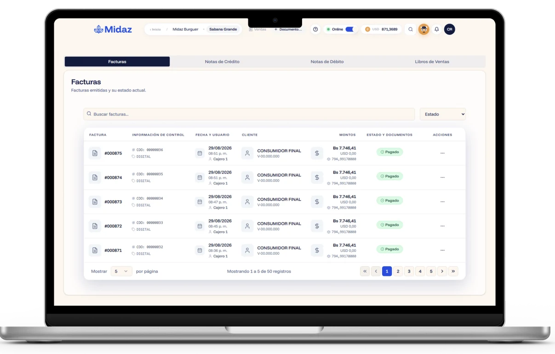Go to next page with single arrow
The width and height of the screenshot is (555, 354).
[442, 271]
